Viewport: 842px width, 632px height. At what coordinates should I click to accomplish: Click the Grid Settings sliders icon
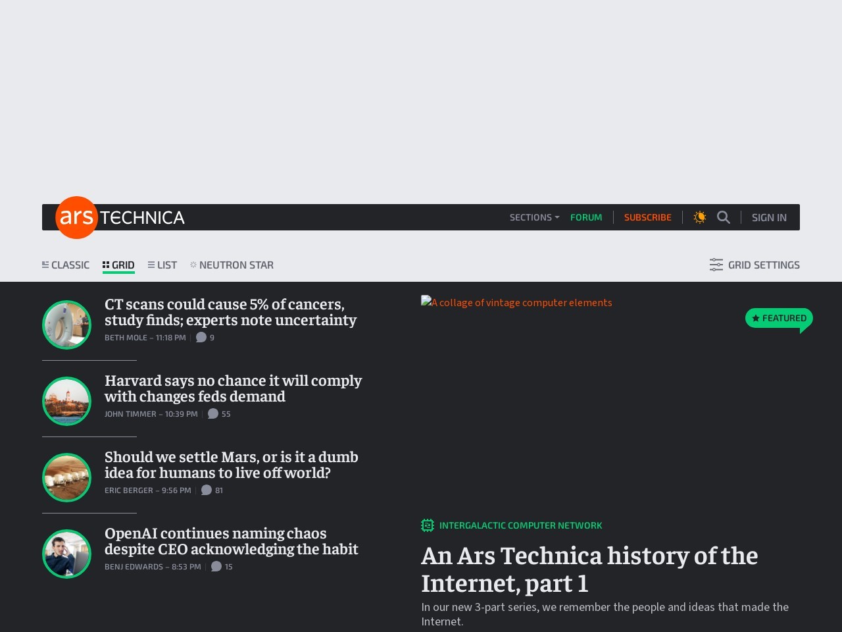point(716,265)
